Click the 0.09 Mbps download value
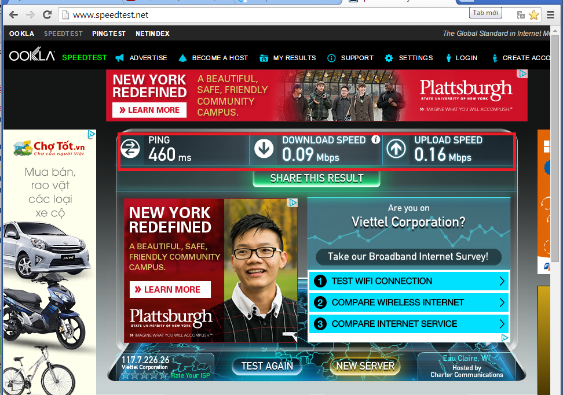This screenshot has height=395, width=563. pos(310,154)
